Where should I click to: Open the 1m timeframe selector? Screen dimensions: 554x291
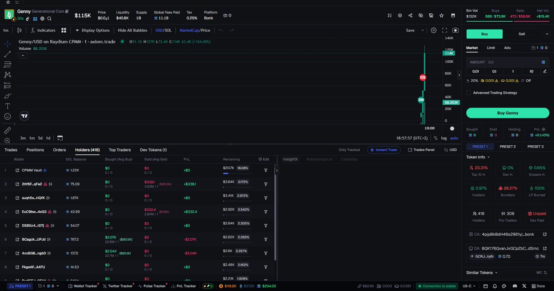click(6, 30)
